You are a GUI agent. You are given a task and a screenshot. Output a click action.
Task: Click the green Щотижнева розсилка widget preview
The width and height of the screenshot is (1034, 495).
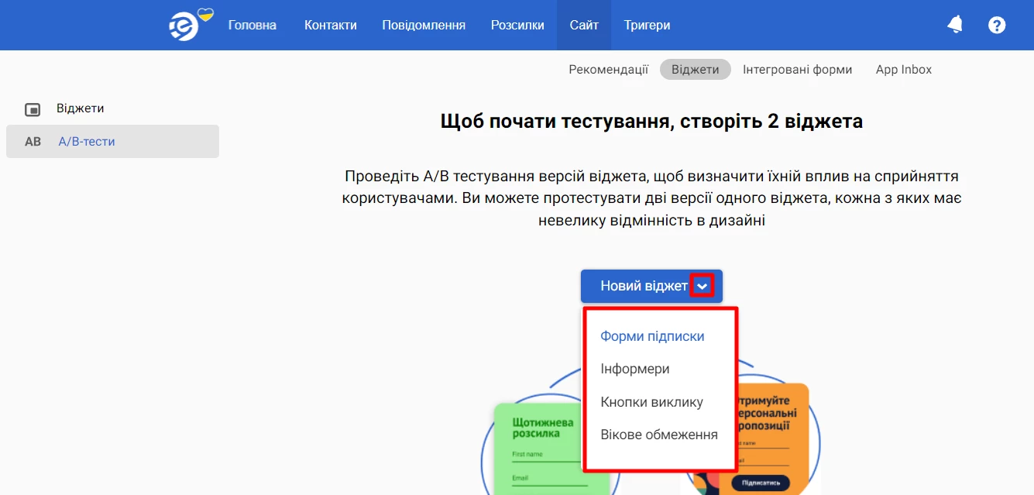click(x=538, y=449)
